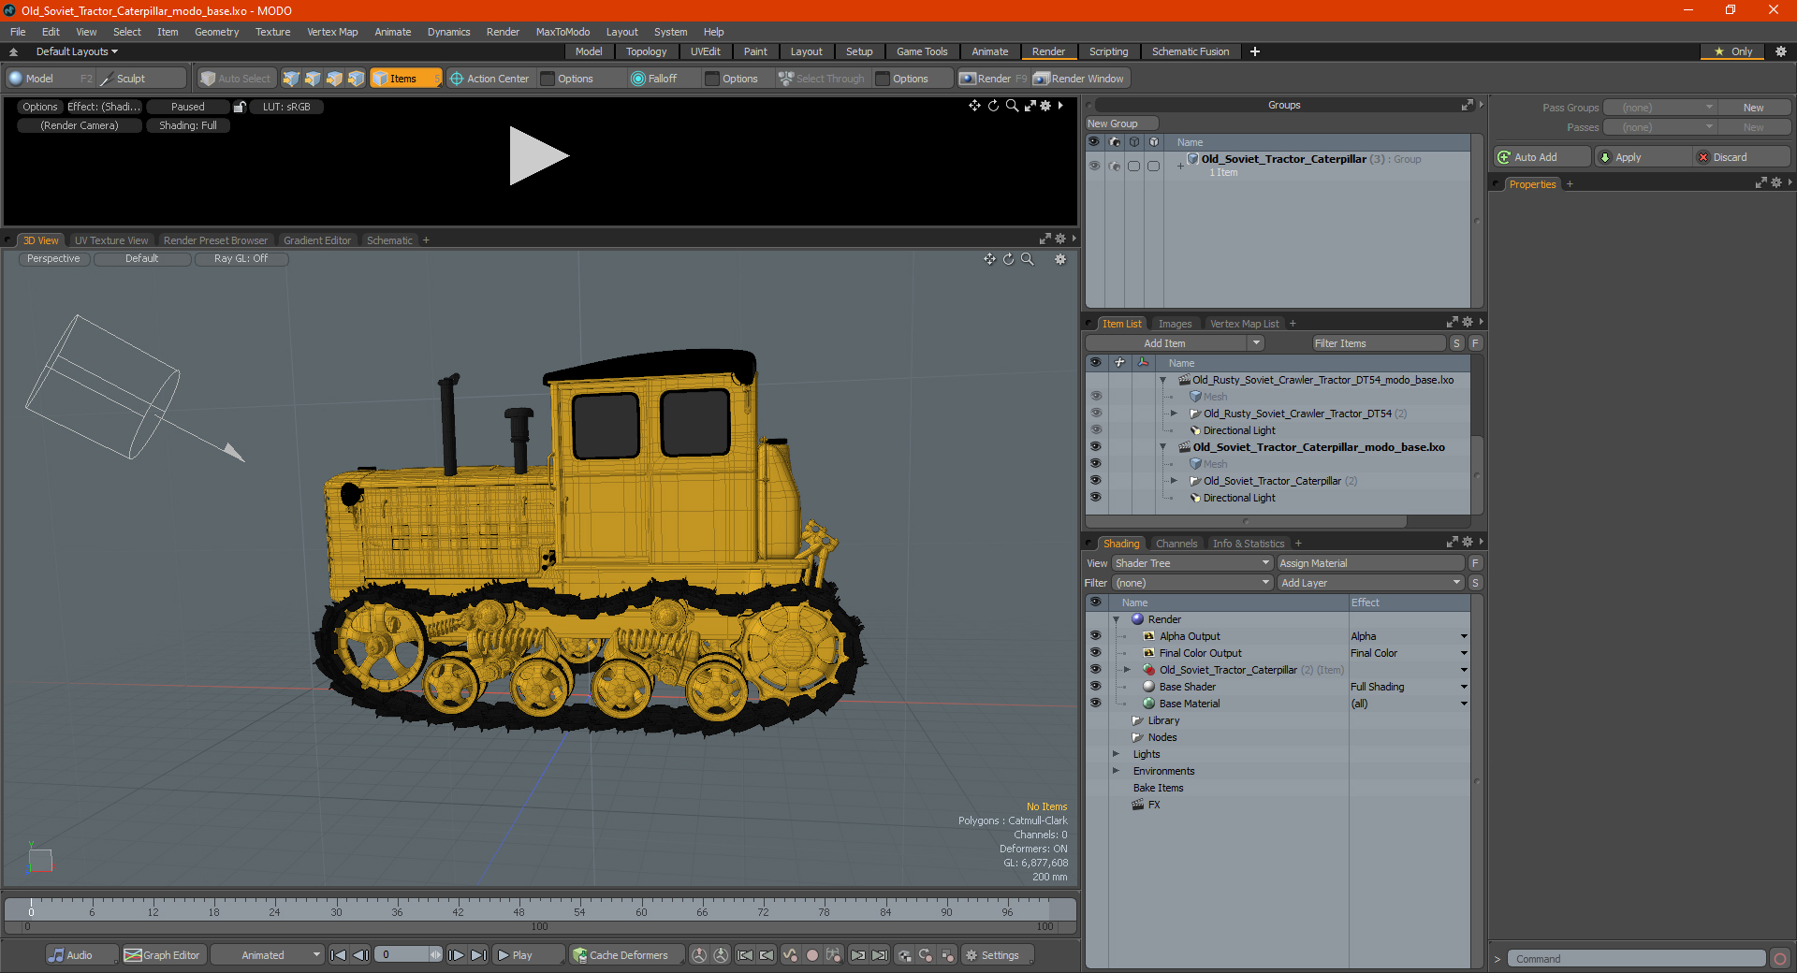Image resolution: width=1797 pixels, height=973 pixels.
Task: Expand Old_Soviet_Tractor_Caterpillar item in Item List
Action: tap(1174, 481)
